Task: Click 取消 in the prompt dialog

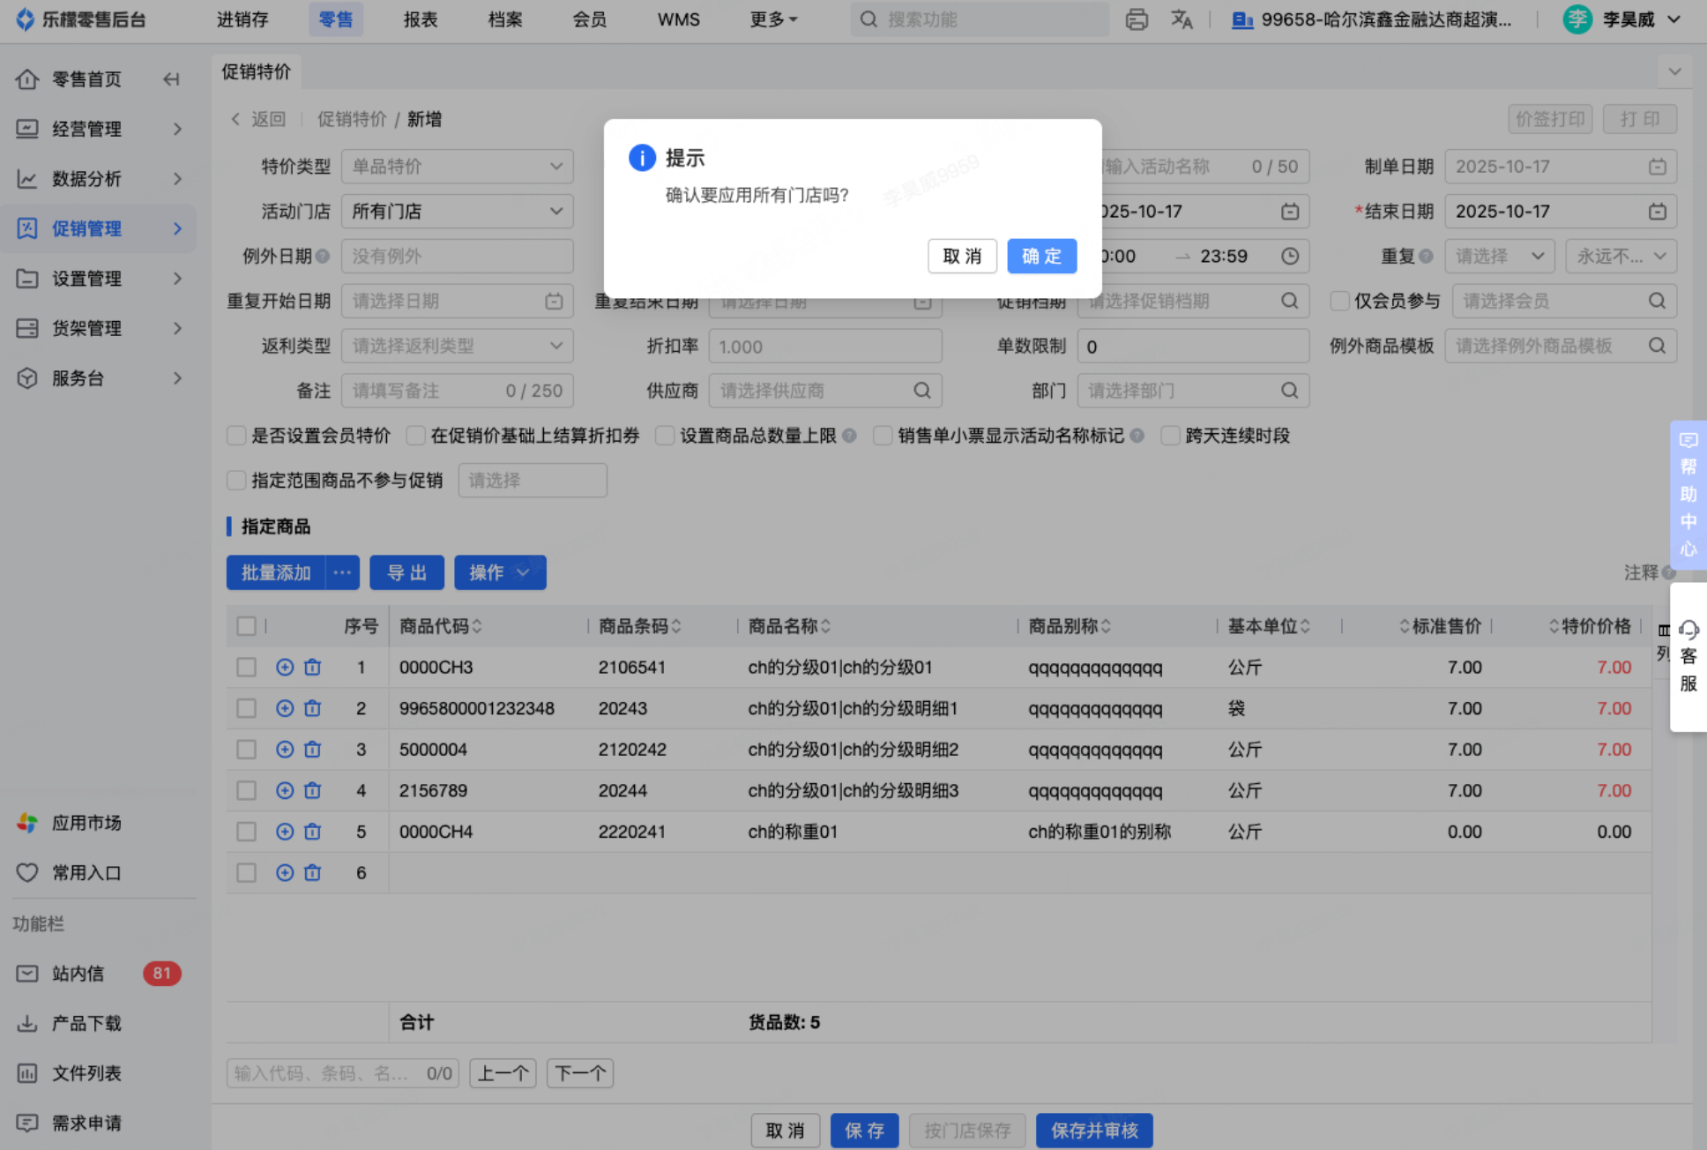Action: [961, 257]
